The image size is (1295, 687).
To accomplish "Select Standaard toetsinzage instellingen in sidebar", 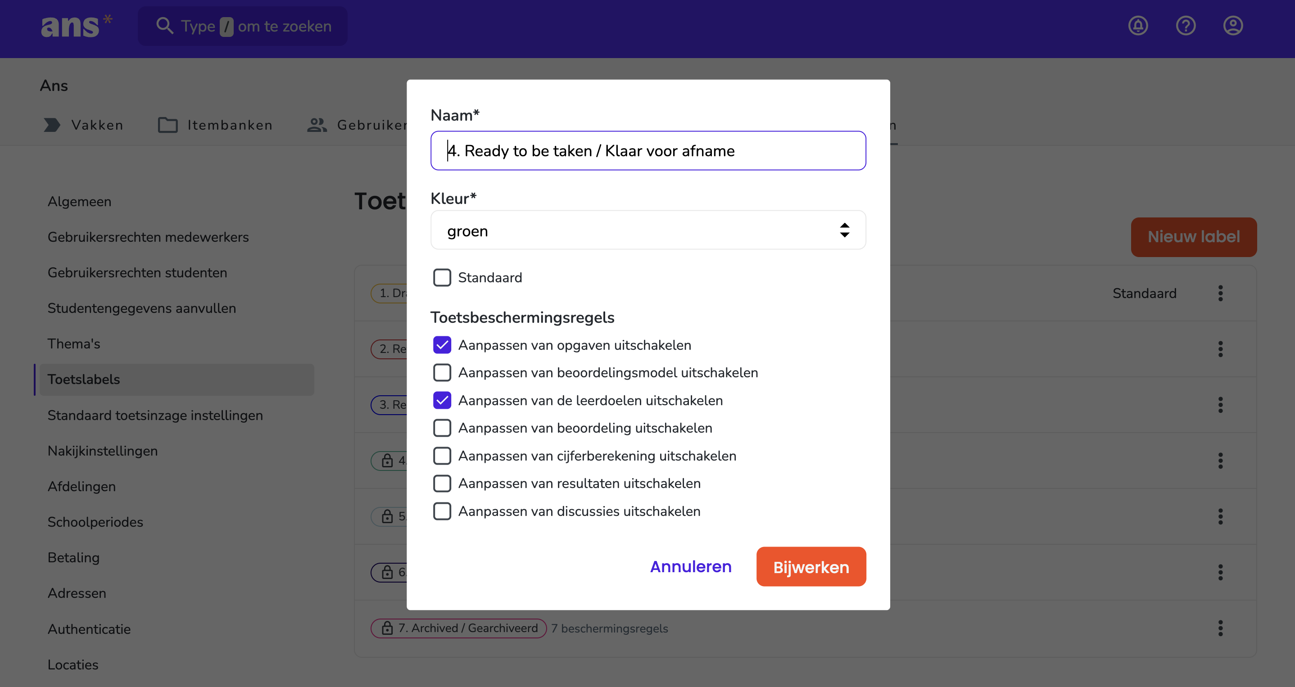I will click(x=155, y=415).
